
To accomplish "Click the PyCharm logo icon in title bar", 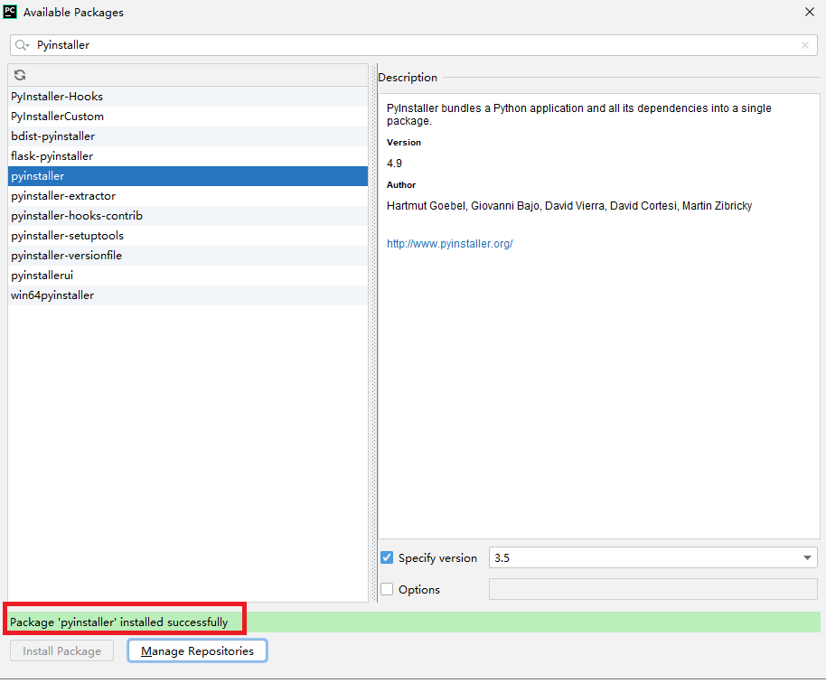I will pyautogui.click(x=10, y=11).
